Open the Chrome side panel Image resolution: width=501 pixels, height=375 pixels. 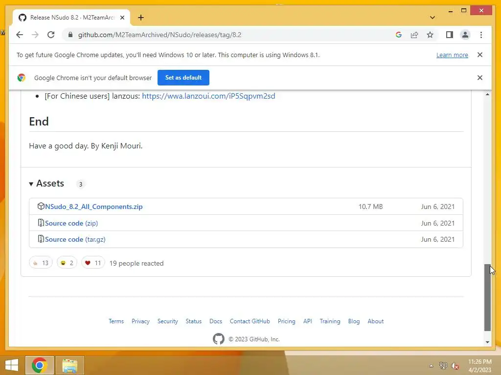pyautogui.click(x=450, y=35)
